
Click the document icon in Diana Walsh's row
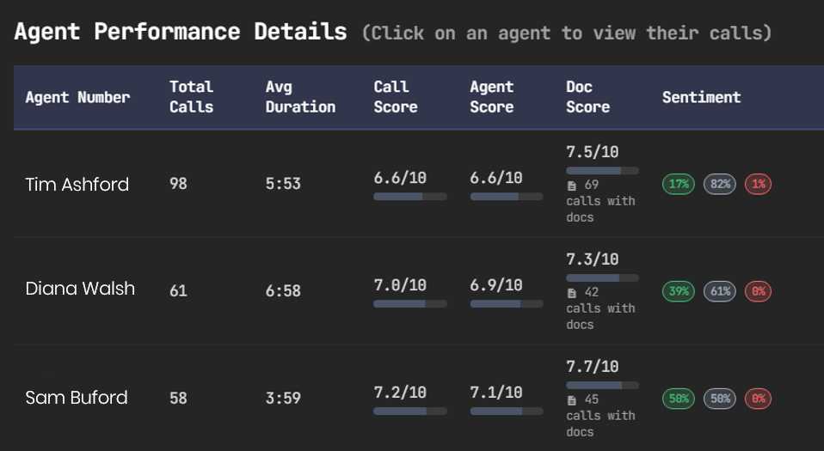point(572,292)
